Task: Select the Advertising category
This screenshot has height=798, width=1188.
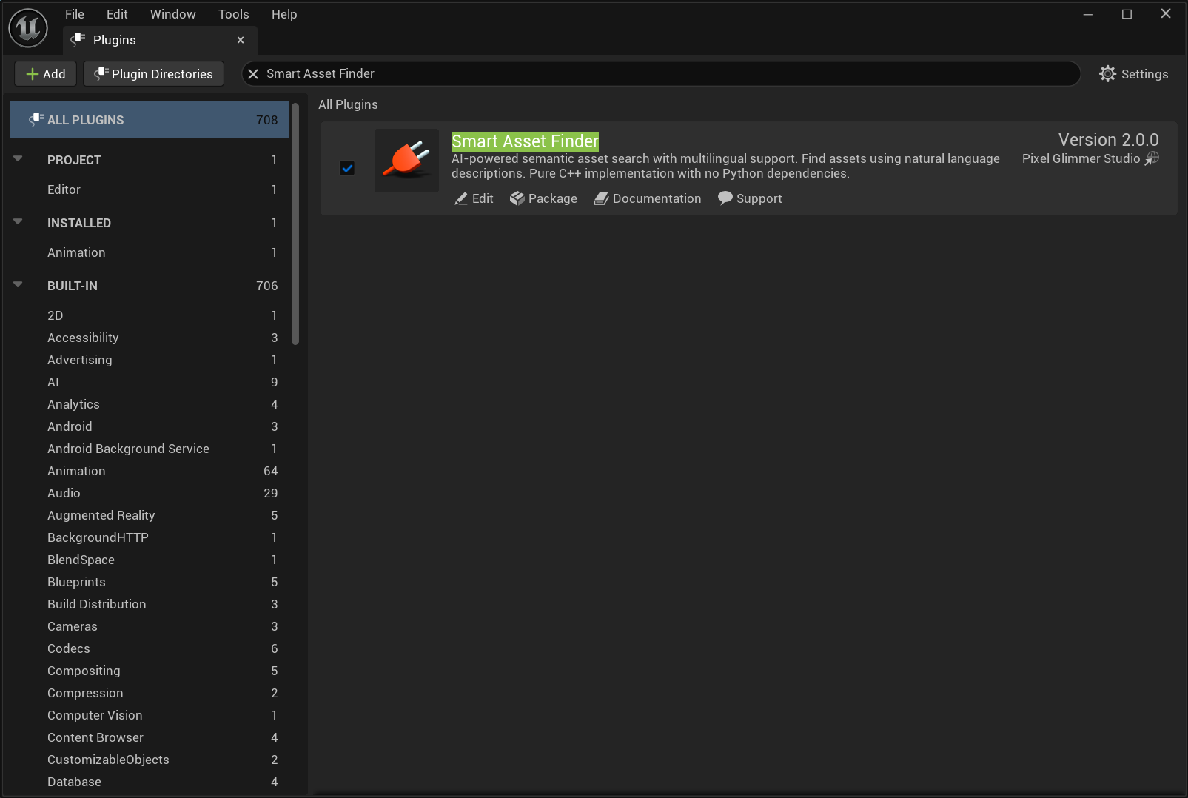Action: 150,360
